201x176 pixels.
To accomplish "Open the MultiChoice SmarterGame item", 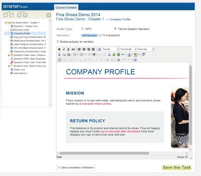I will click(x=30, y=41).
